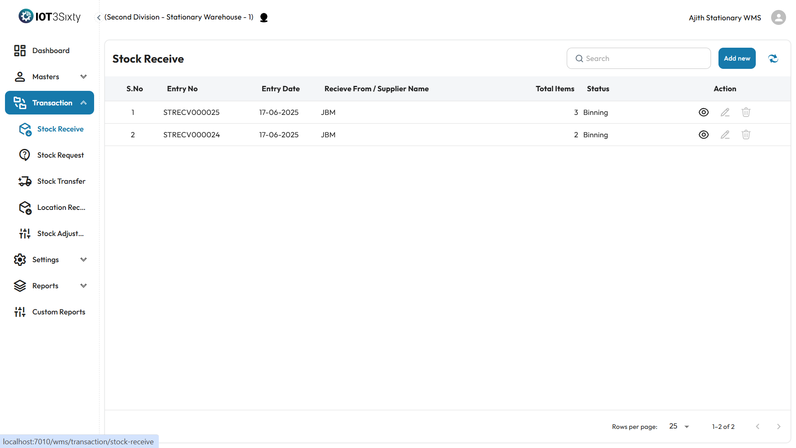Click the refresh icon beside Add new
The width and height of the screenshot is (796, 448).
773,58
